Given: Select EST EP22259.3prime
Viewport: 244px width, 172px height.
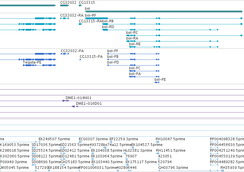Looking at the screenshot, I should pos(124,139).
